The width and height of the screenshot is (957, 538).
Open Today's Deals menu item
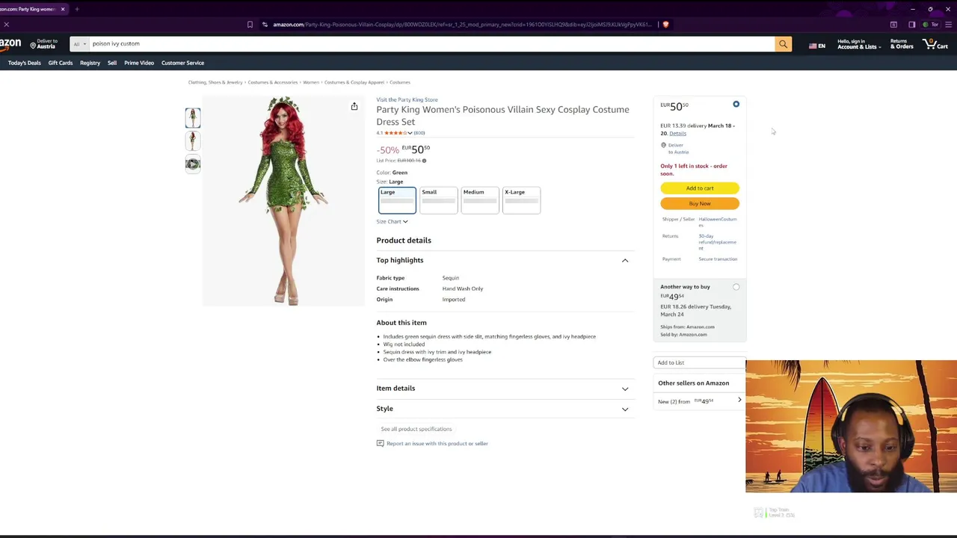pos(25,63)
